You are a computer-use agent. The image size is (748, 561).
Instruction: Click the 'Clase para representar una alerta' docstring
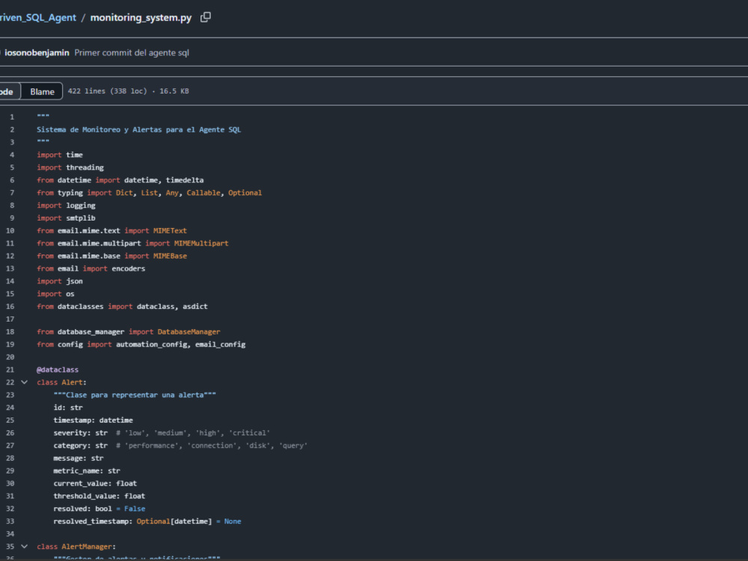[135, 395]
